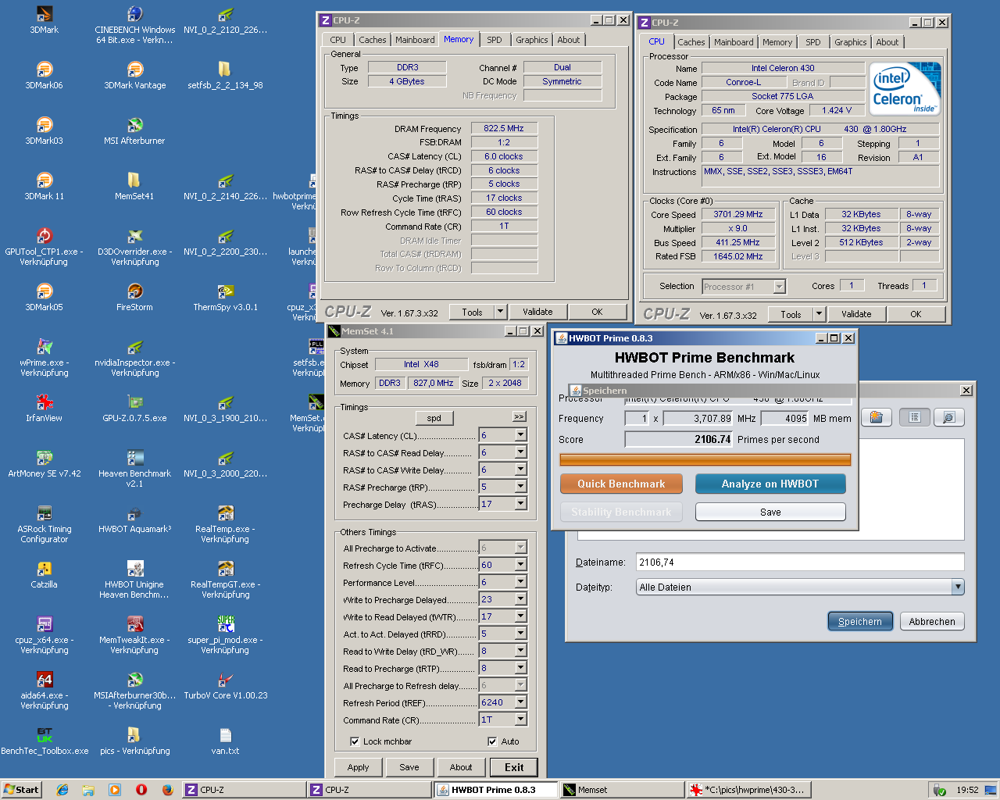
Task: Expand Refresh Period (tREF) dropdown
Action: [x=520, y=702]
